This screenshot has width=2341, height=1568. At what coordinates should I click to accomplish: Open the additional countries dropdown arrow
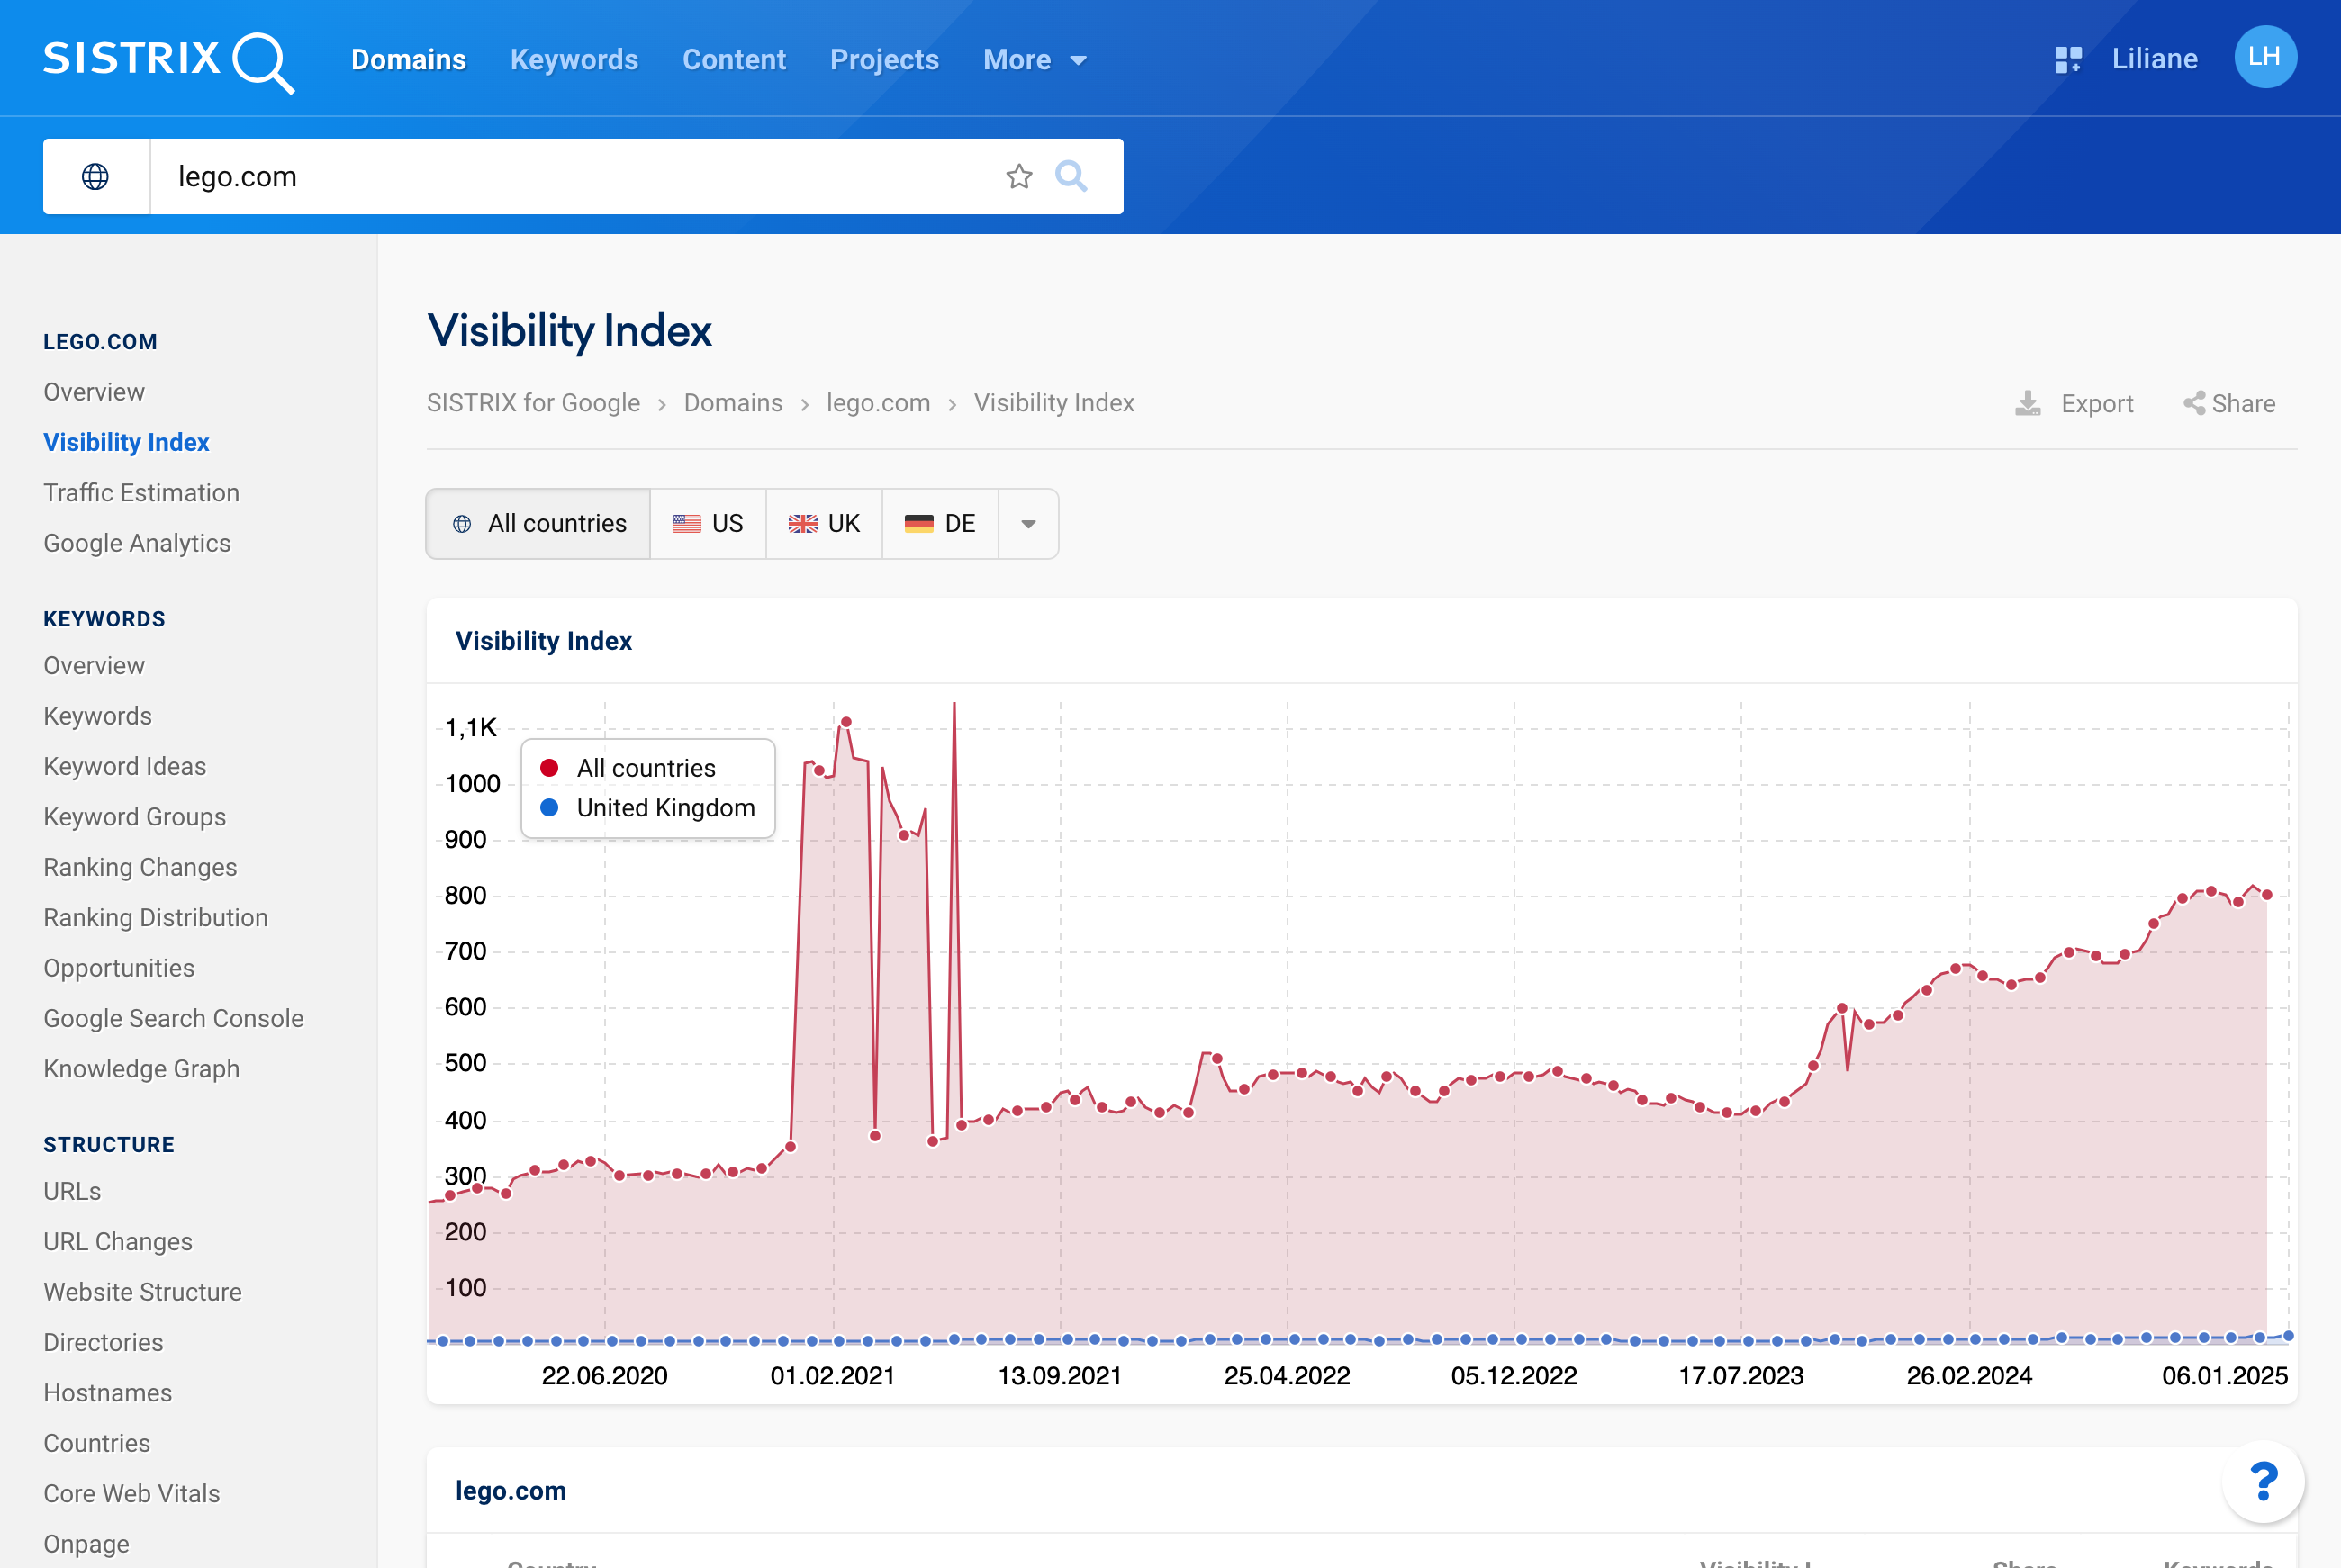1028,524
